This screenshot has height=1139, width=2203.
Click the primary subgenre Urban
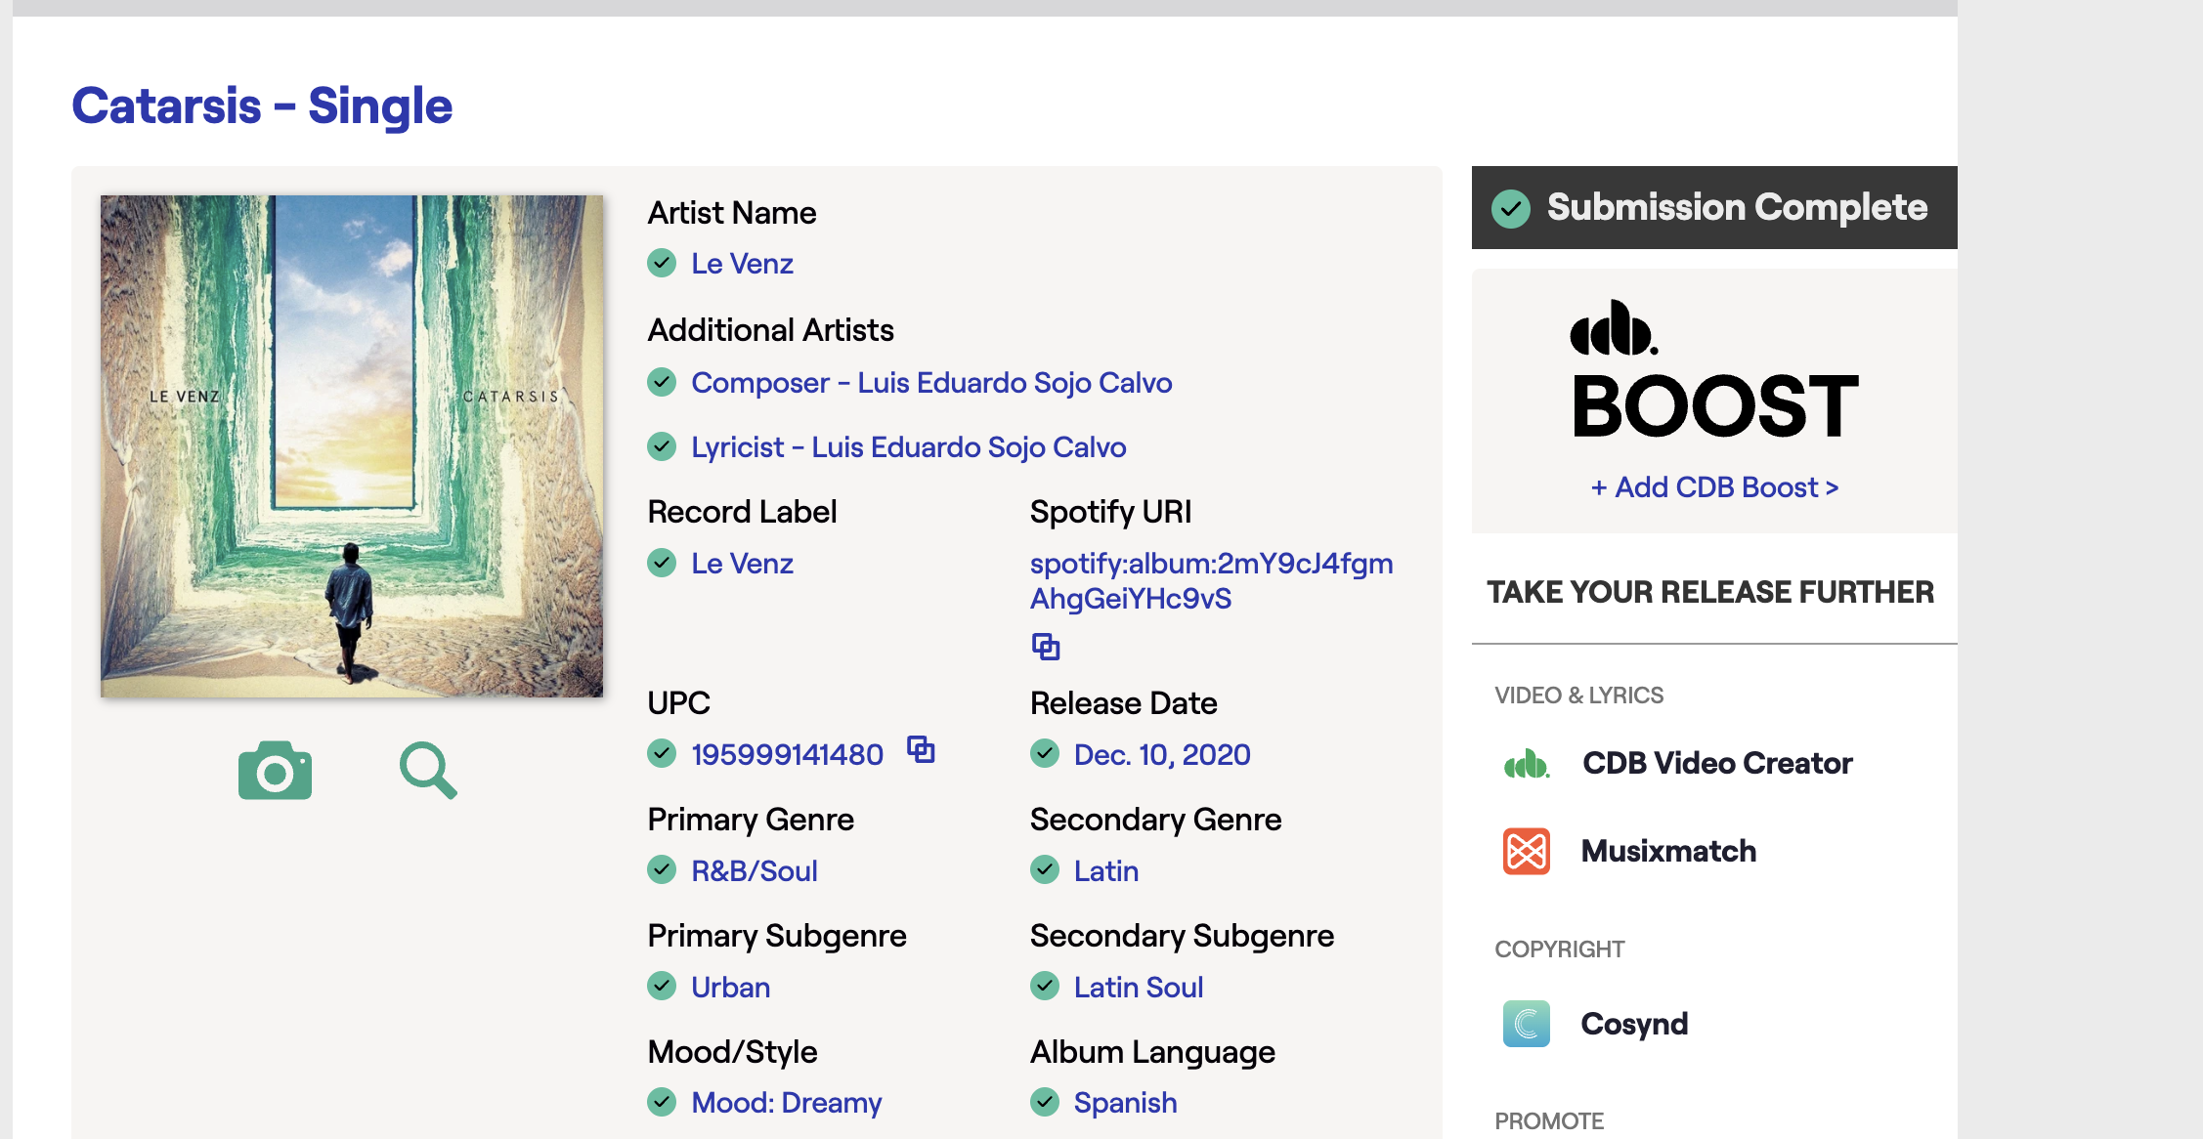731,987
